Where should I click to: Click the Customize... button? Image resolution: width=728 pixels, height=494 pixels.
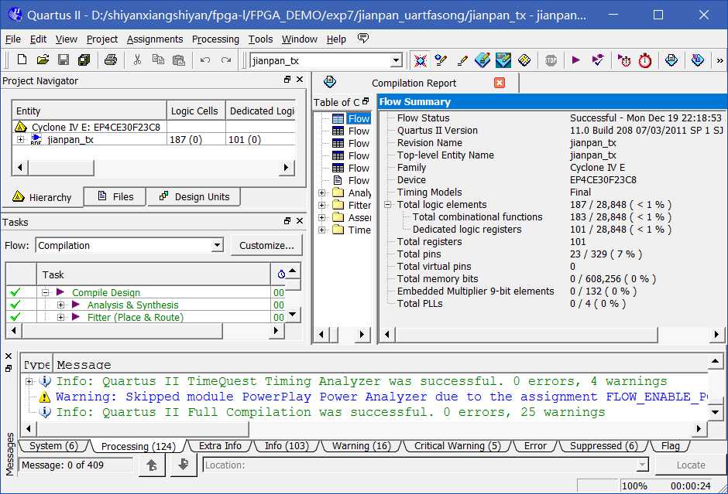pyautogui.click(x=266, y=246)
